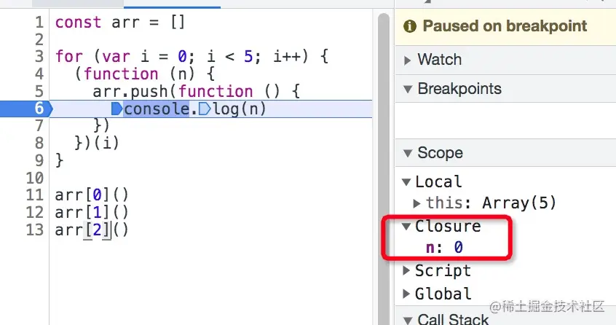Click the Paused on breakpoint info icon
This screenshot has height=325, width=616.
point(410,26)
